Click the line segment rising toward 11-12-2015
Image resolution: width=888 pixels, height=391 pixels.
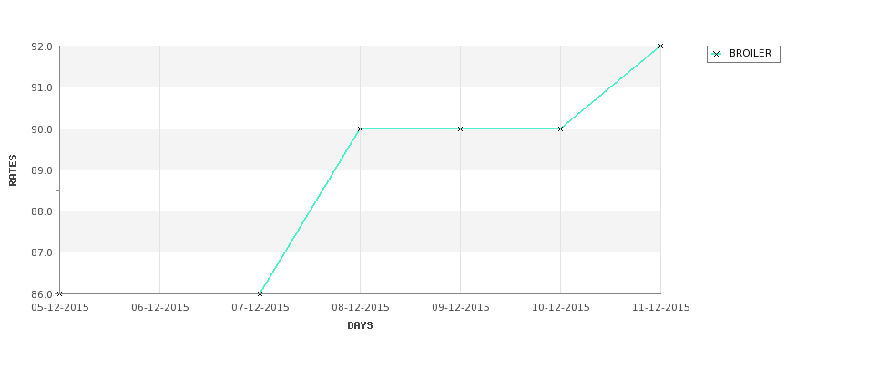(610, 87)
